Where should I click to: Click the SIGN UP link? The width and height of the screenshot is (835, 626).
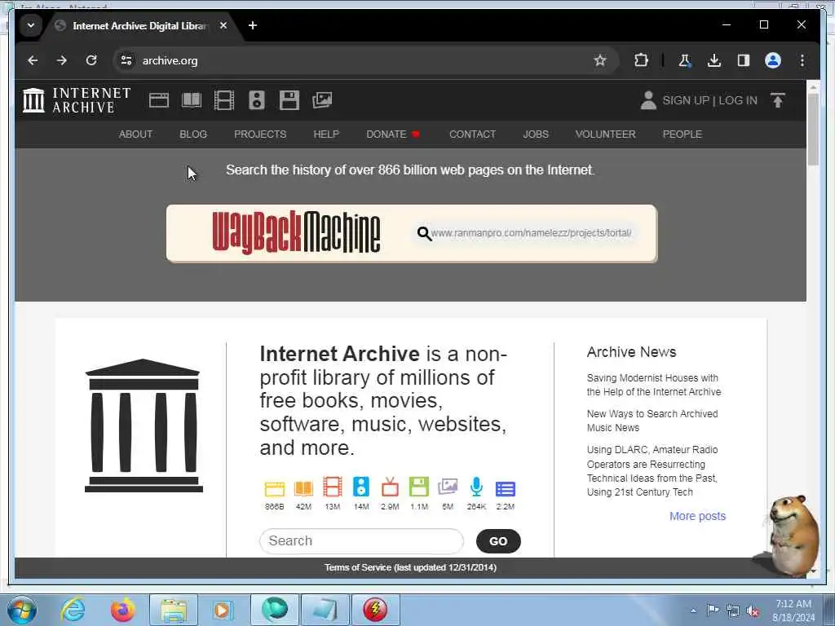[x=686, y=100]
